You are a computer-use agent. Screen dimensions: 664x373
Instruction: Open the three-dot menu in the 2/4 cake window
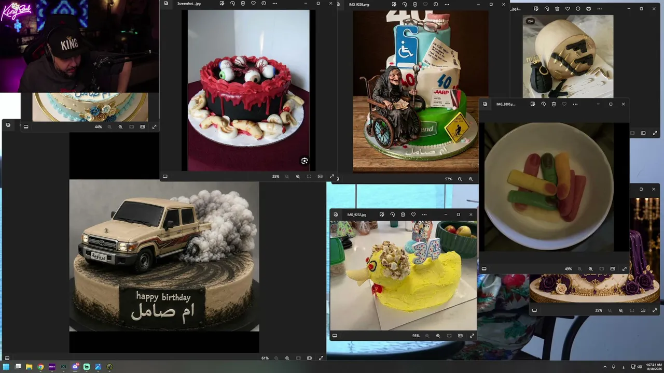click(599, 9)
